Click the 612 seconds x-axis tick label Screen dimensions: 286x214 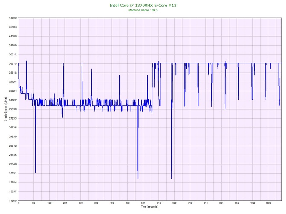(x=159, y=203)
